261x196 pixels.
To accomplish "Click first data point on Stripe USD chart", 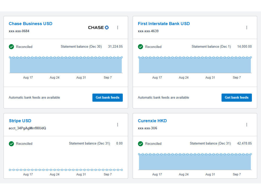I will tap(10, 170).
